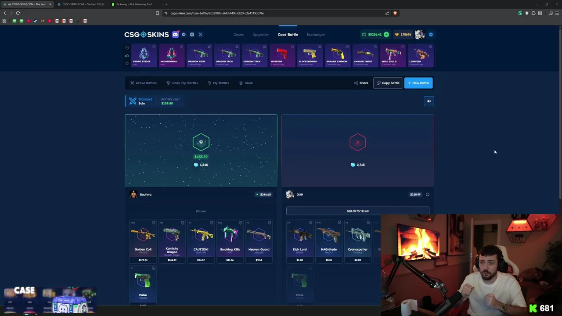Go back with the browser back arrow
The height and width of the screenshot is (316, 562).
pyautogui.click(x=5, y=13)
